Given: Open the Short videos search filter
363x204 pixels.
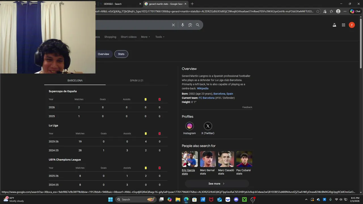Looking at the screenshot, I should (128, 37).
